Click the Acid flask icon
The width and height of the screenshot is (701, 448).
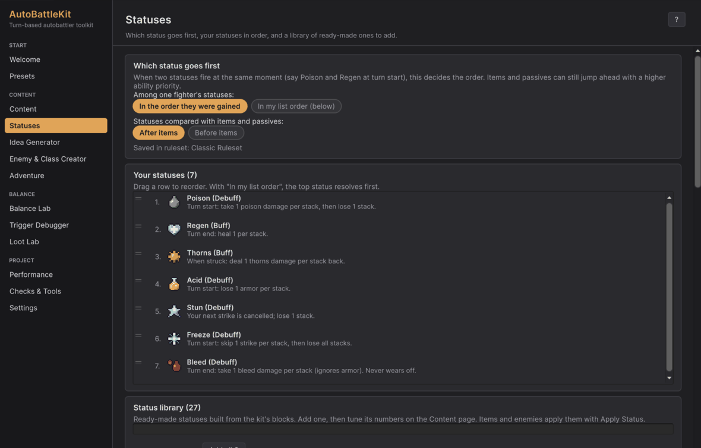tap(174, 284)
